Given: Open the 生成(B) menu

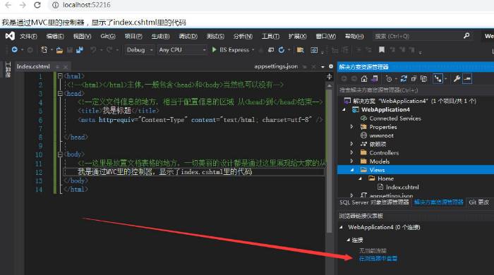Looking at the screenshot, I should point(160,36).
